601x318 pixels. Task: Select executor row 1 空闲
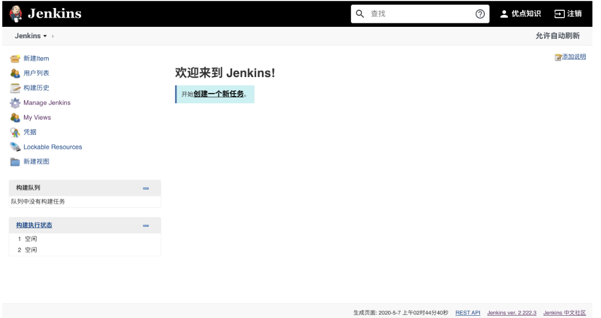pyautogui.click(x=85, y=239)
